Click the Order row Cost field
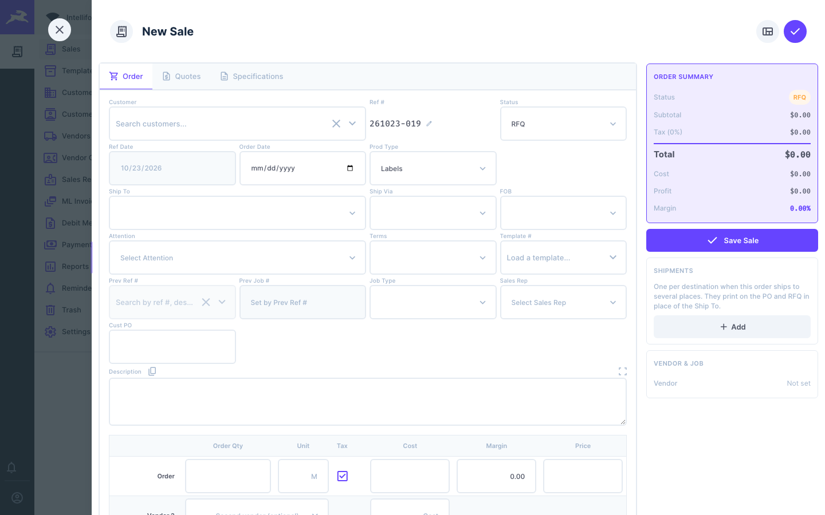Screen dimensions: 825x515 coord(410,476)
